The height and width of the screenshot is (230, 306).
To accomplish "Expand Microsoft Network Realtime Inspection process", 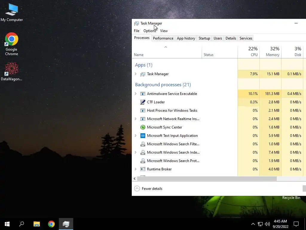I will pyautogui.click(x=136, y=119).
